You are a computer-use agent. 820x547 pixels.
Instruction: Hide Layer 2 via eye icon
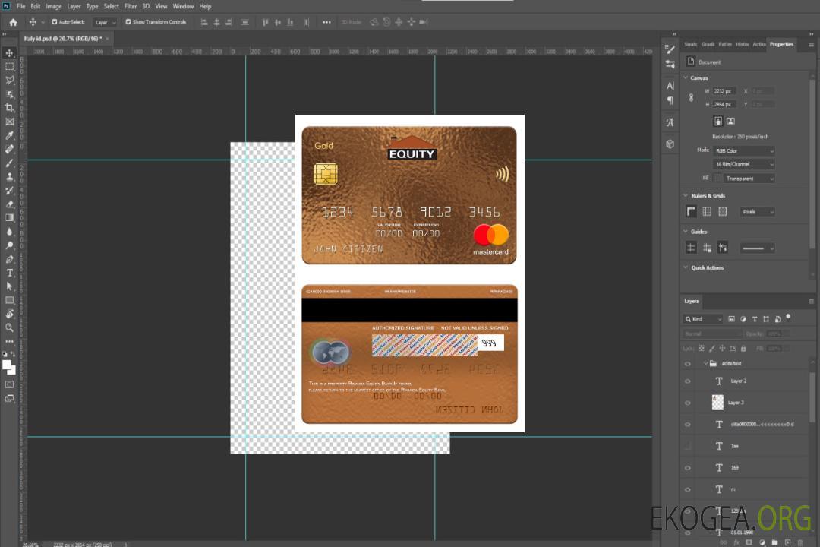point(688,381)
